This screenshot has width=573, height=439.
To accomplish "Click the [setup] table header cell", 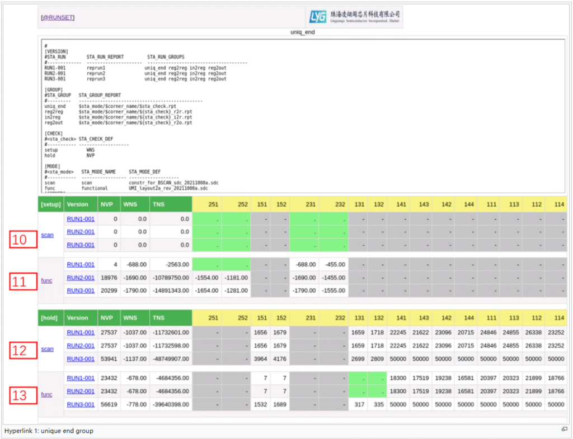I will coord(50,204).
